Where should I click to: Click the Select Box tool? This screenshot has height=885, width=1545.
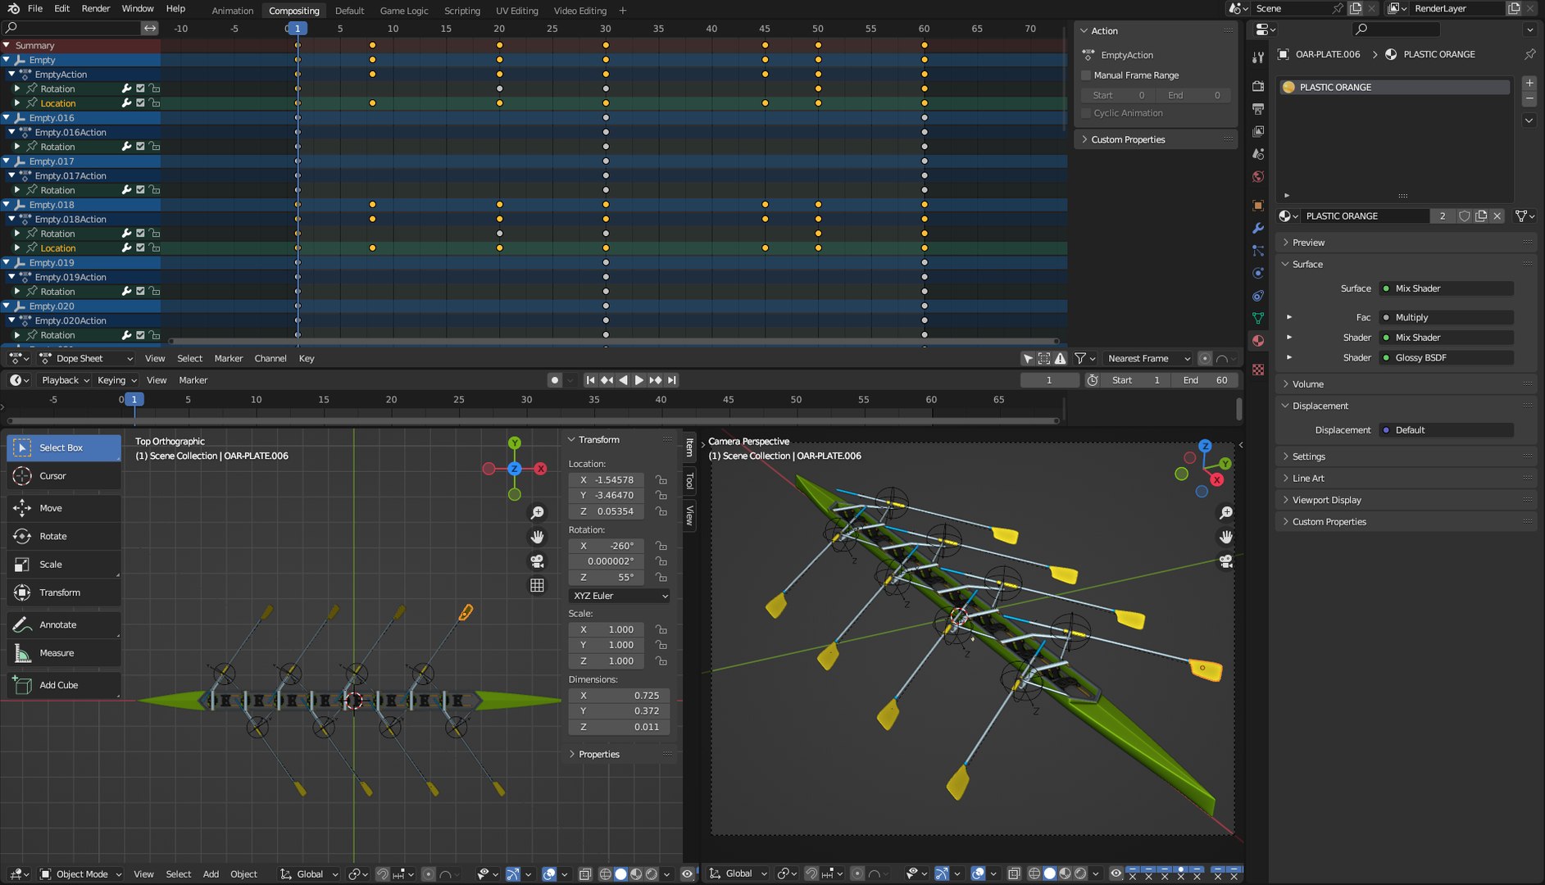pyautogui.click(x=64, y=447)
